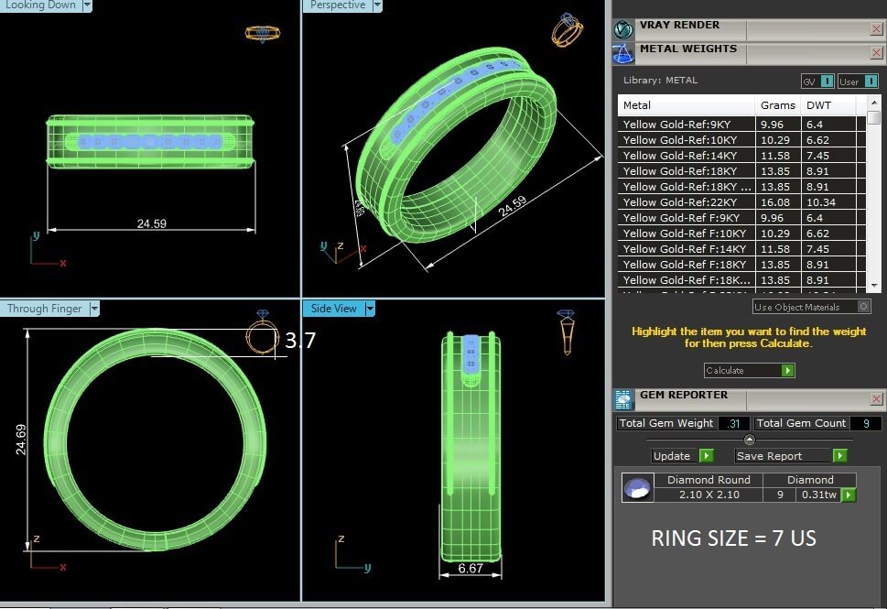887x609 pixels.
Task: Click the ring icon in Through Finger view
Action: tap(262, 335)
